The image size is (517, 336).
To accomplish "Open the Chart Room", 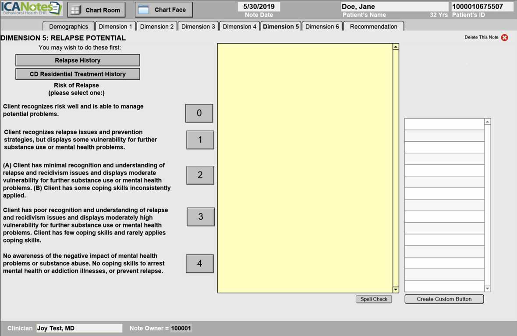I will [96, 10].
